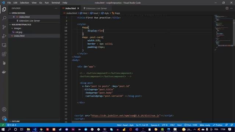Click the kite: ready status item
The width and height of the screenshot is (235, 132).
point(205,125)
